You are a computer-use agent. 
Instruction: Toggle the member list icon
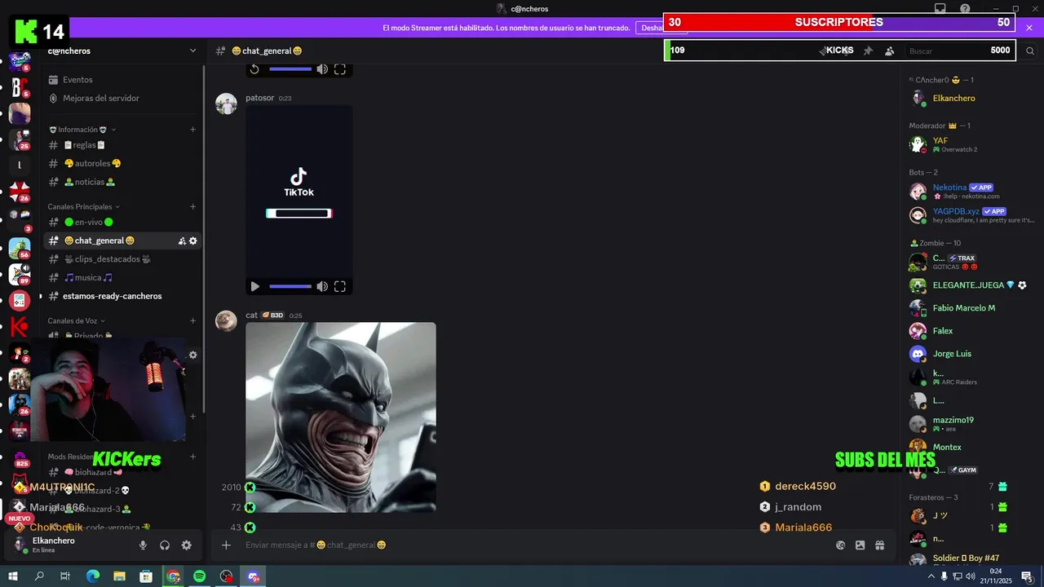click(889, 51)
